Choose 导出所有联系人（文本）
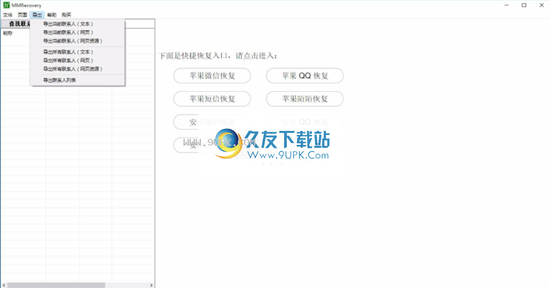This screenshot has height=288, width=549. coord(77,52)
